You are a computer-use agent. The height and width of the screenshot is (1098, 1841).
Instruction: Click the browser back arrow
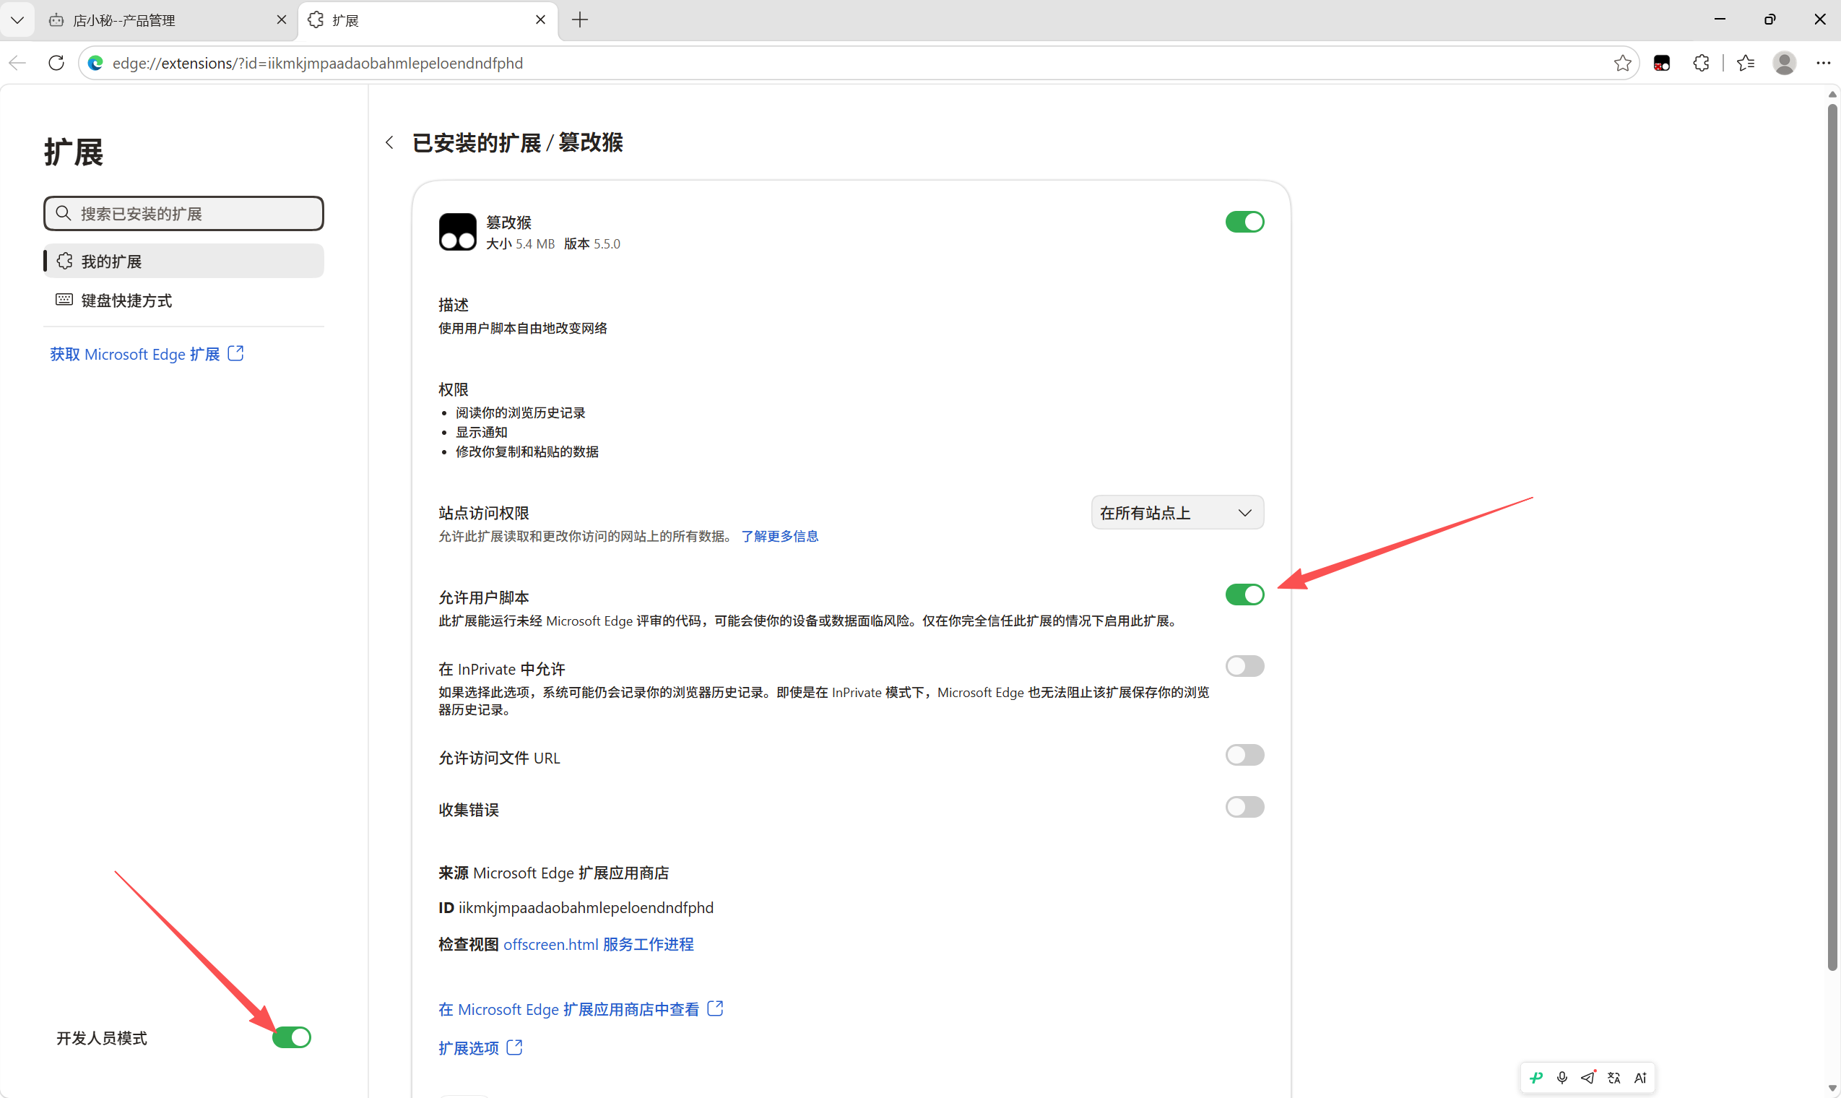pos(18,63)
